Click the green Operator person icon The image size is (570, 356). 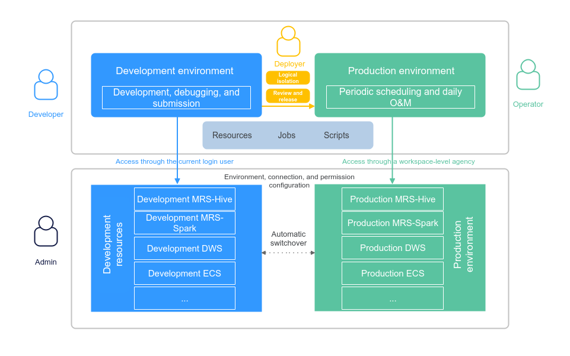[528, 75]
